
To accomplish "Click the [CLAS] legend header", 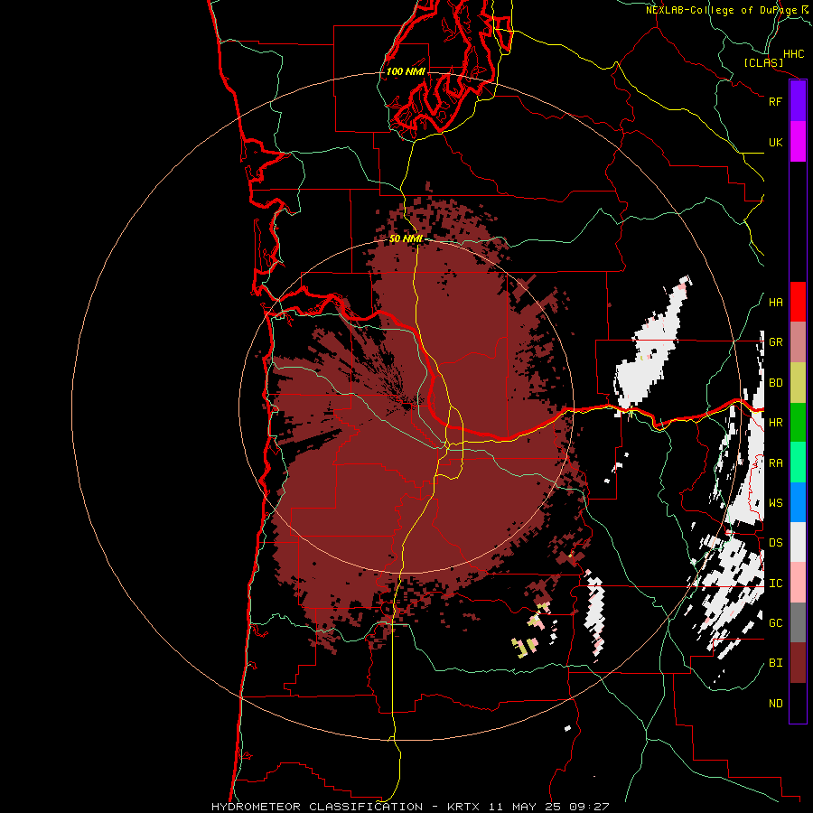I will tap(763, 62).
